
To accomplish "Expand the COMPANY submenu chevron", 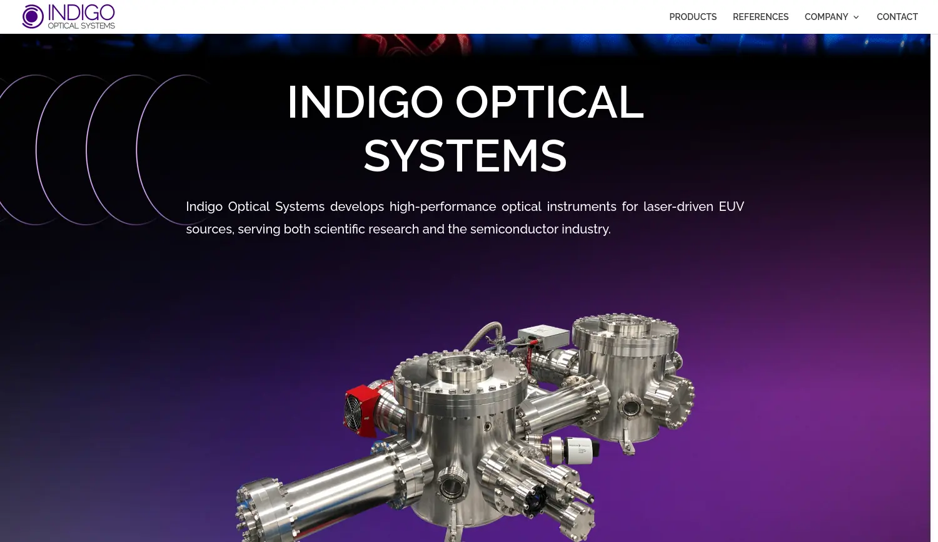I will [855, 18].
